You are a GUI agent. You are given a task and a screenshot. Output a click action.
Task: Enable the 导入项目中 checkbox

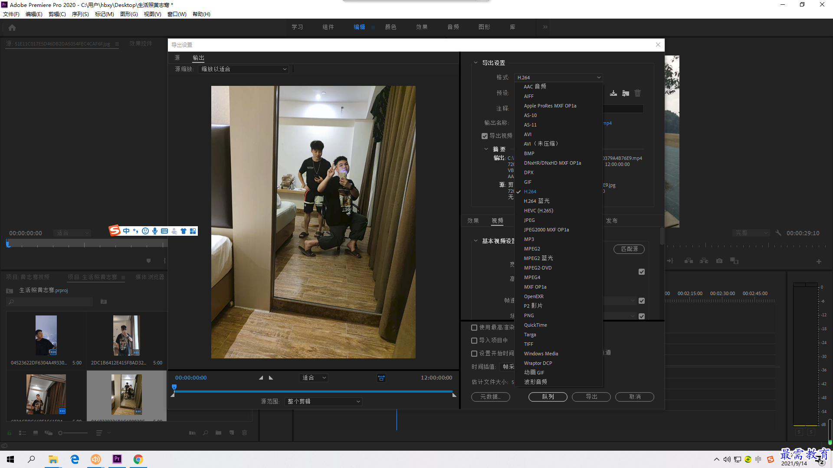[474, 341]
